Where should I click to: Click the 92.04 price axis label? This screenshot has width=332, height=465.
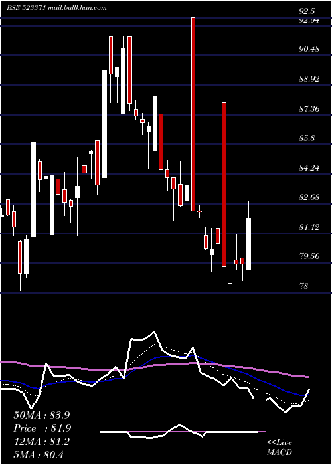(x=309, y=20)
